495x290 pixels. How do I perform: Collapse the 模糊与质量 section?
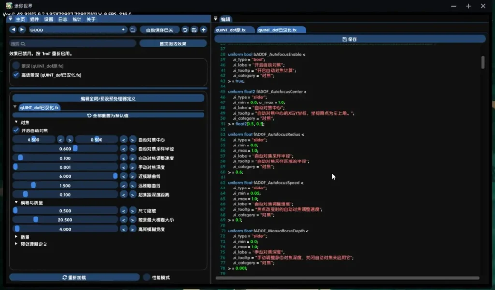[16, 203]
